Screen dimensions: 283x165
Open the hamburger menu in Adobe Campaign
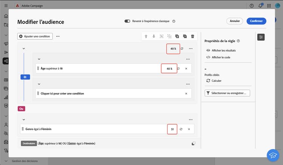[6, 6]
